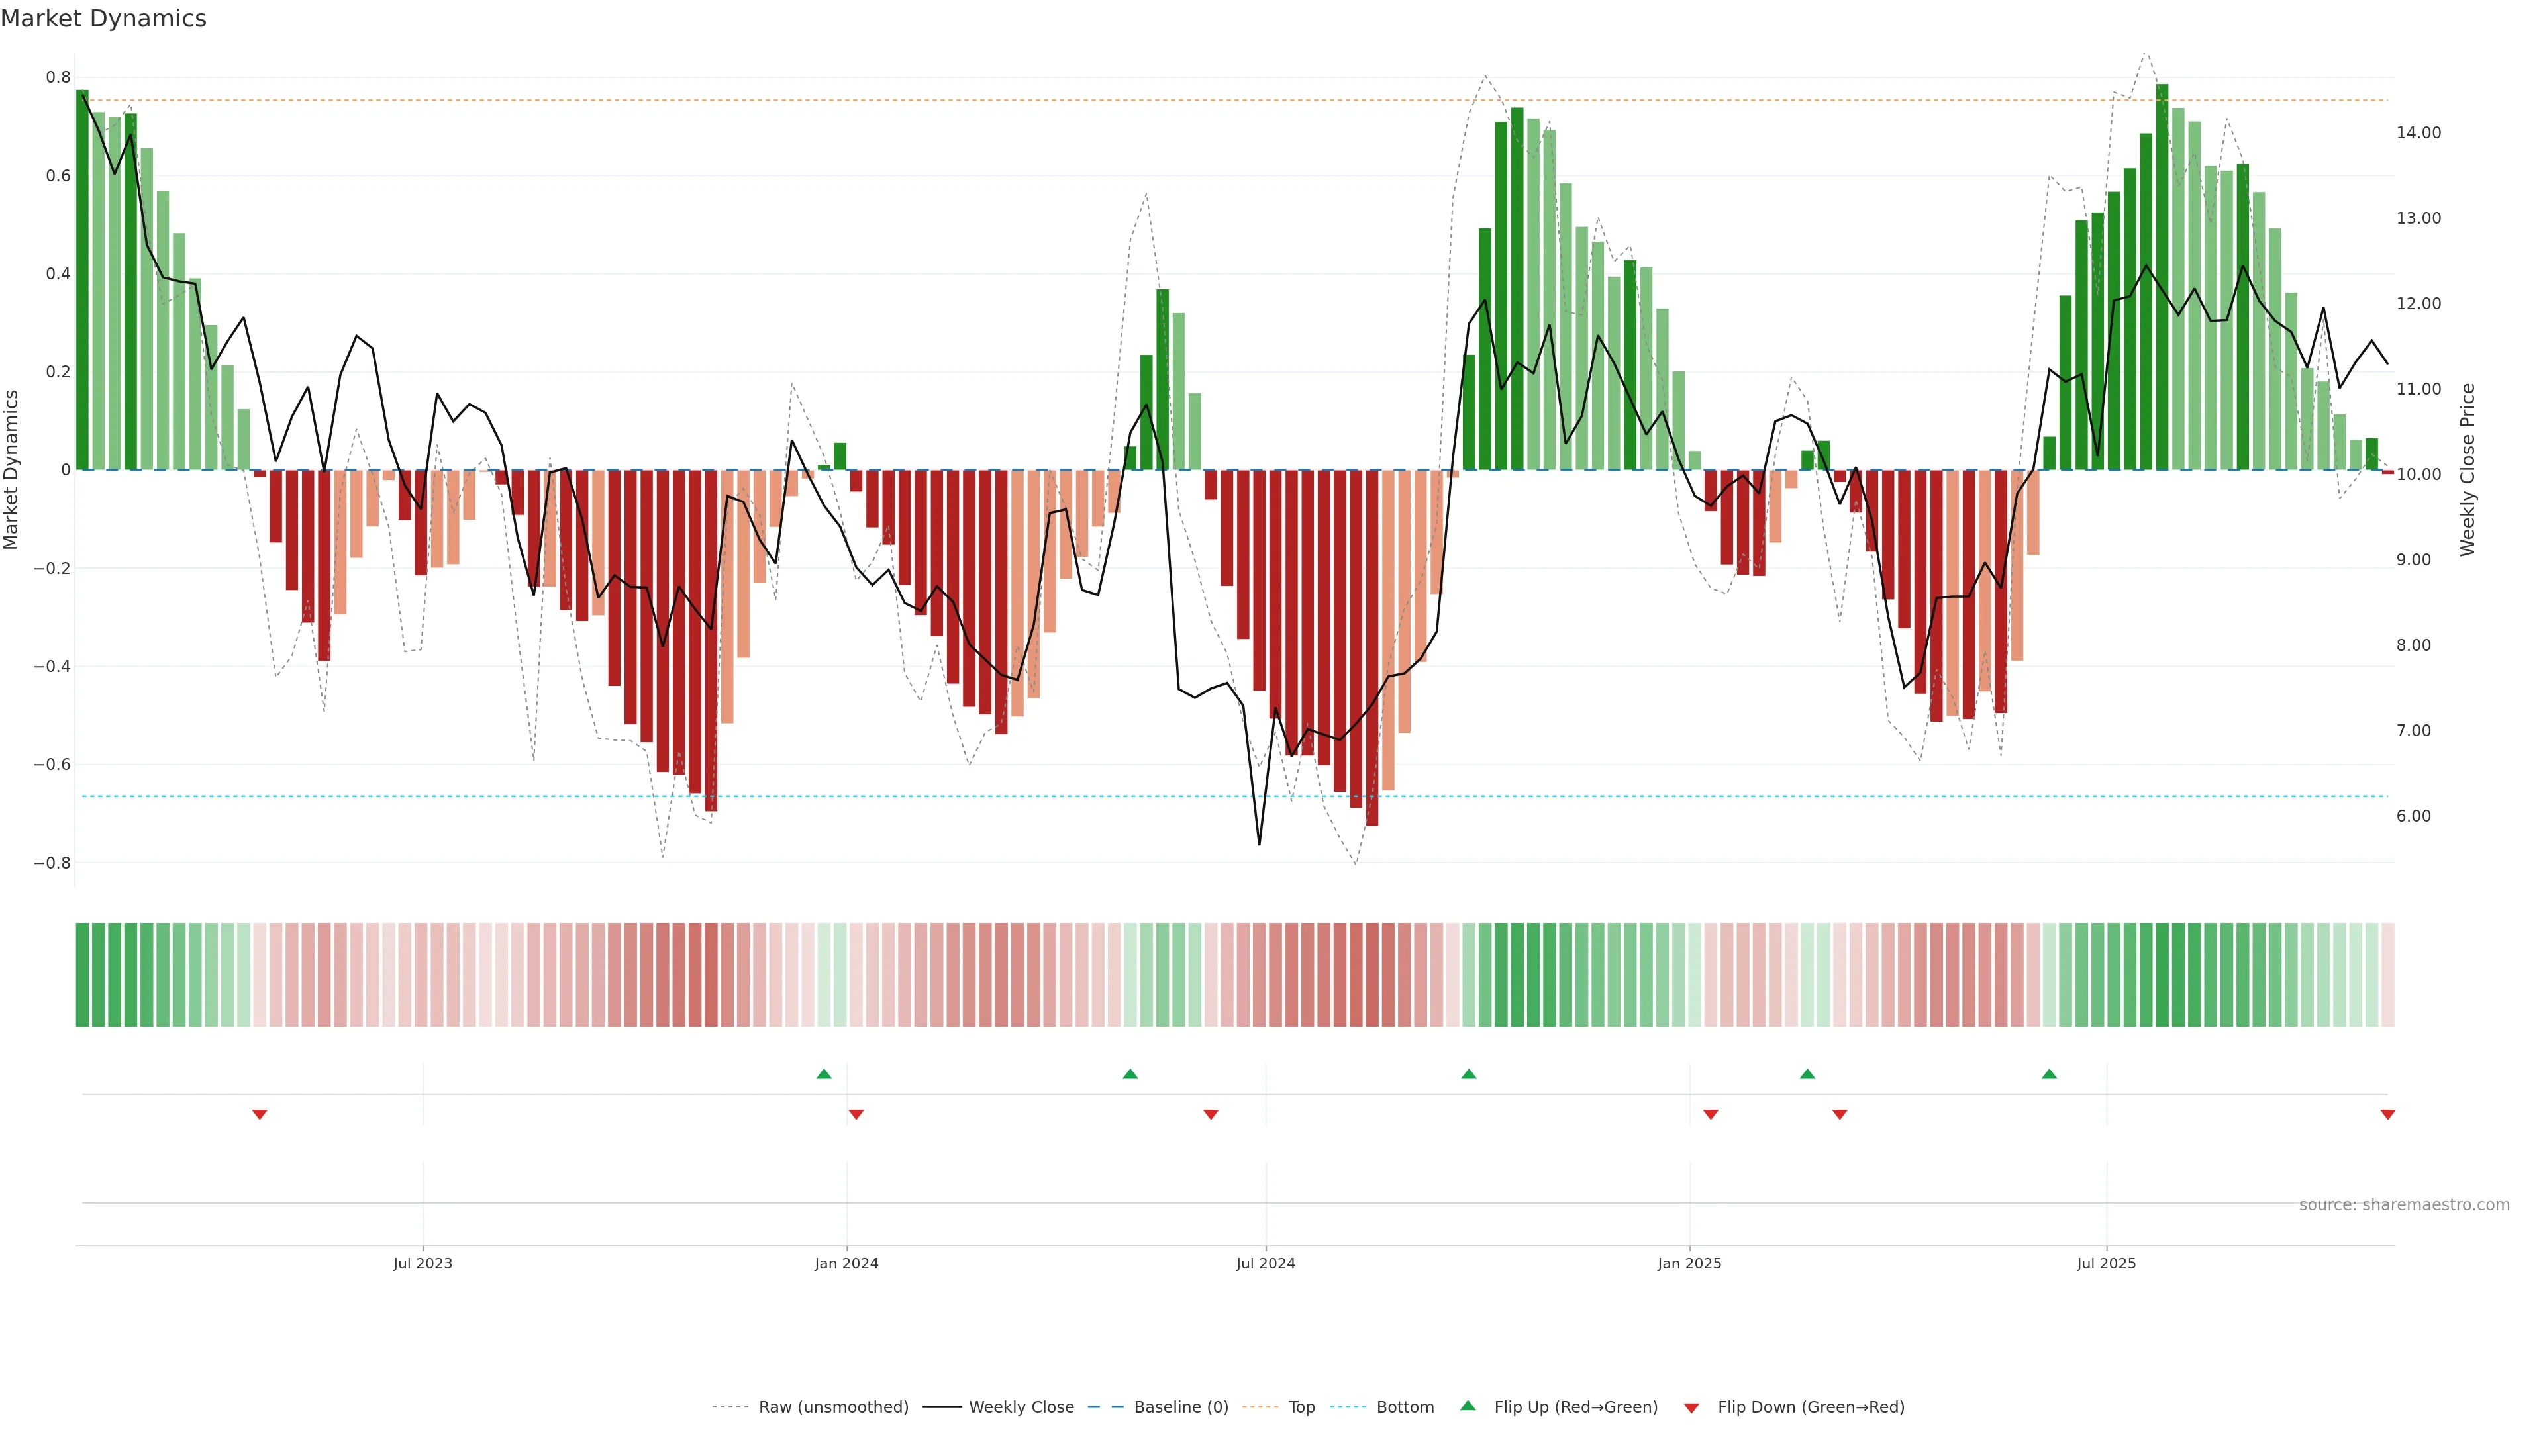Click the last green flip-up triangle before Jul 2025
Screen dimensions: 2543x1430
pos(2050,1074)
